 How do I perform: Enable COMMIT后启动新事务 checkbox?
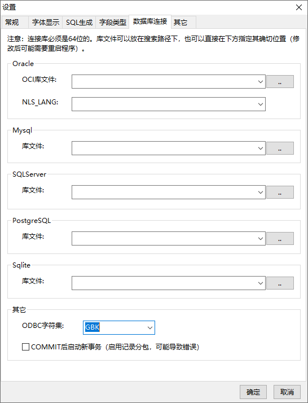click(25, 347)
